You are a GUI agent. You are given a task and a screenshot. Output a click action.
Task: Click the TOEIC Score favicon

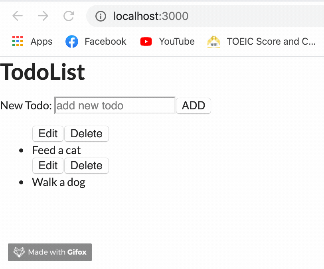[x=213, y=41]
